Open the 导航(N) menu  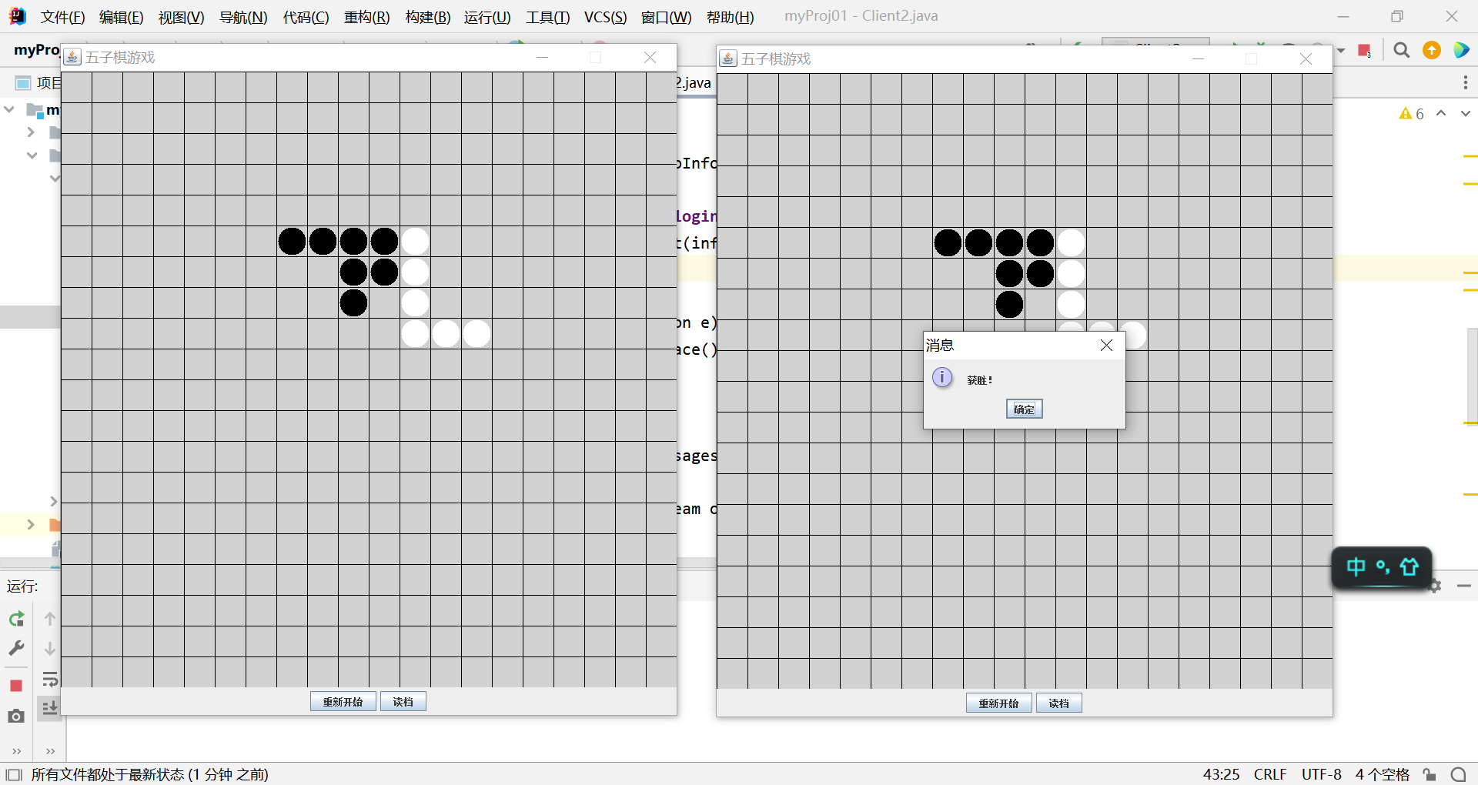[x=243, y=17]
